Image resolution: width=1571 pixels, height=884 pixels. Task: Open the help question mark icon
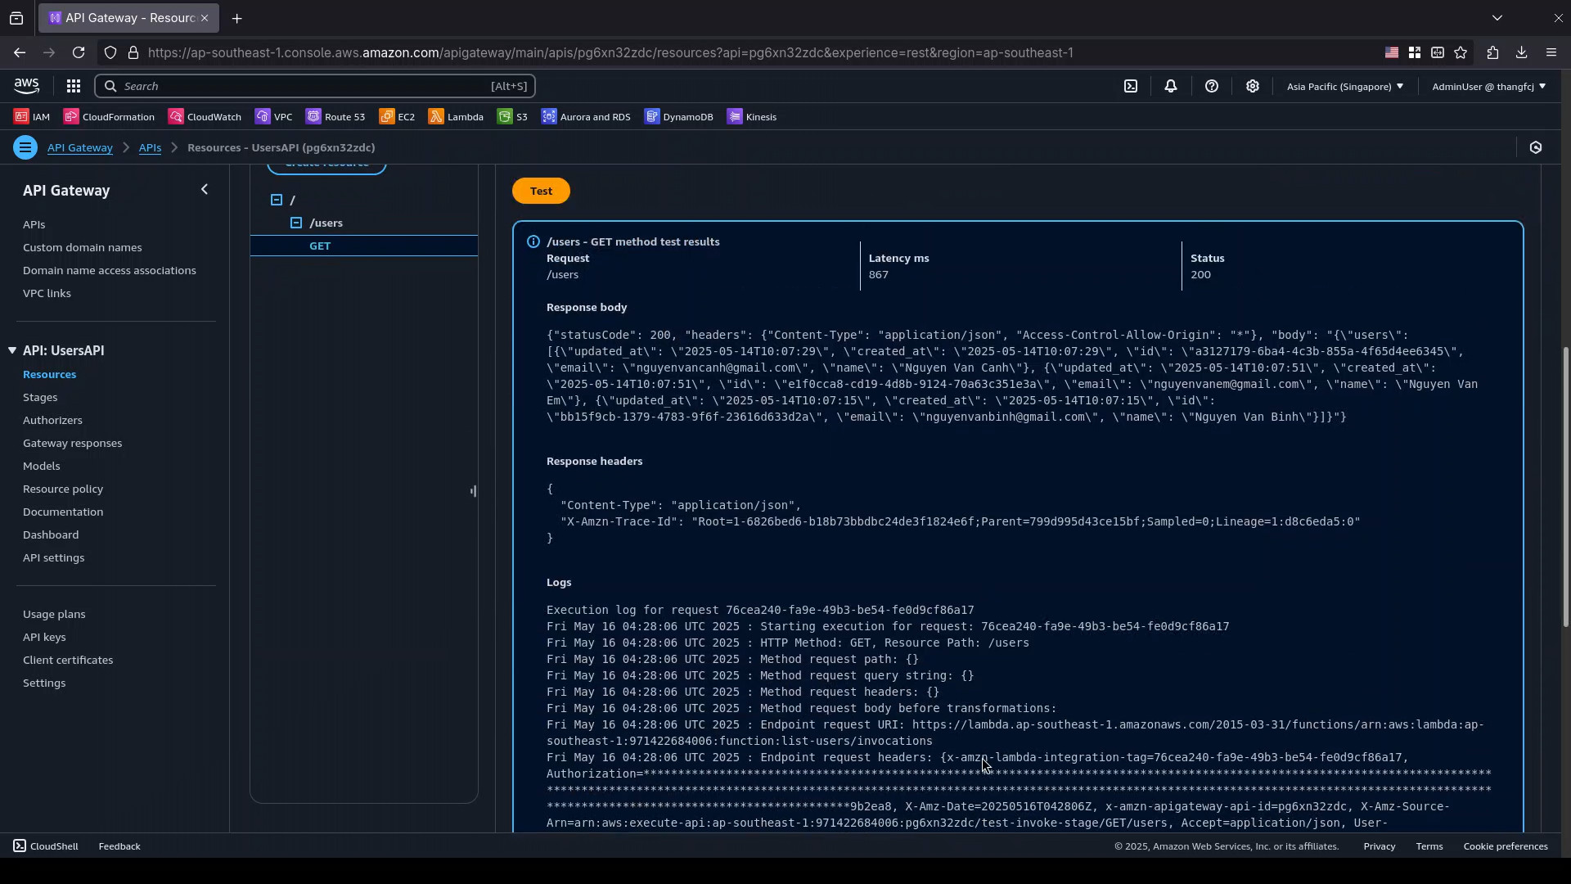coord(1212,86)
